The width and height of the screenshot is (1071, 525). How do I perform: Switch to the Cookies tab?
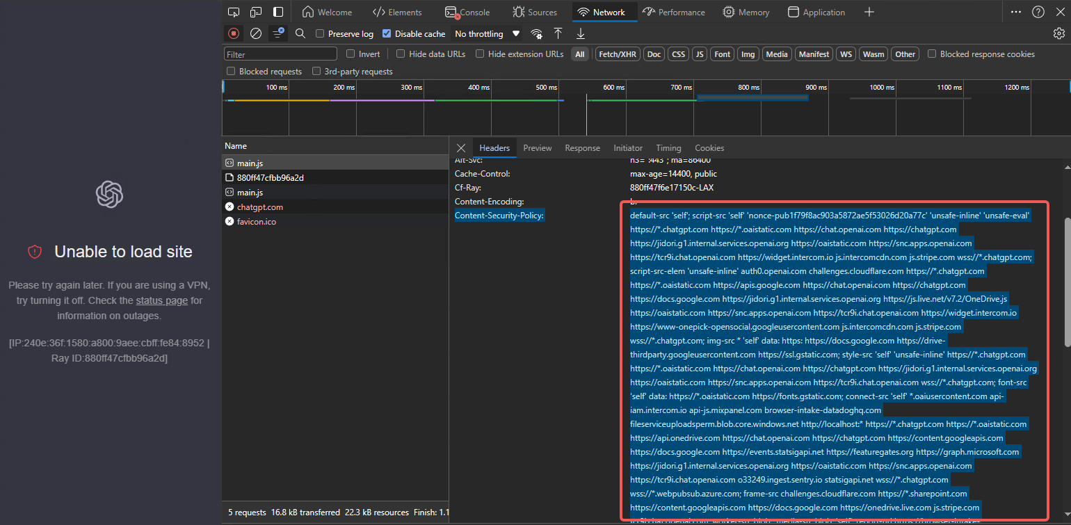709,148
